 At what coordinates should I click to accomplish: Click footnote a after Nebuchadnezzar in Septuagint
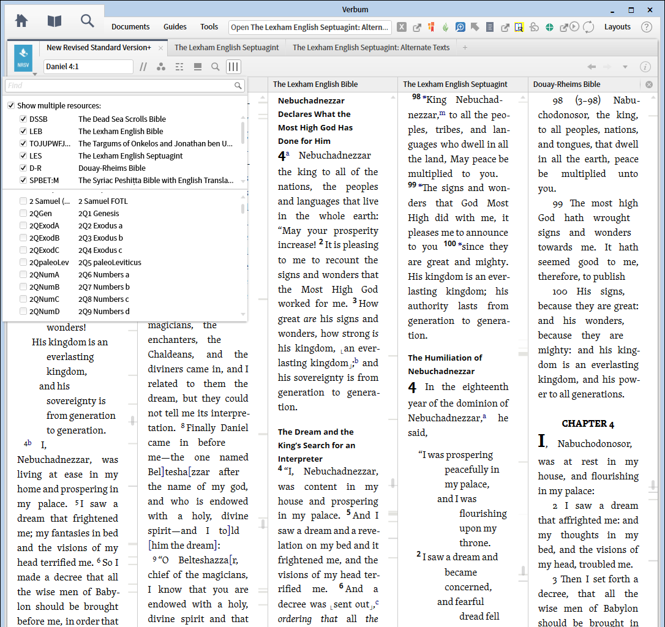tap(484, 416)
